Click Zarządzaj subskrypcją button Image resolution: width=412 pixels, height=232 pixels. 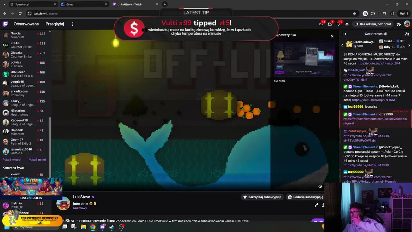click(x=262, y=197)
